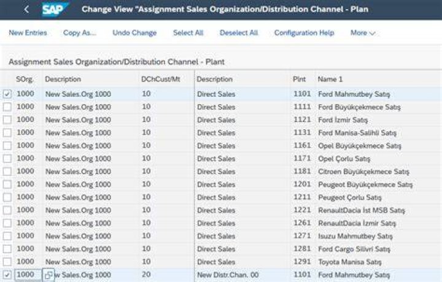The width and height of the screenshot is (442, 282).
Task: Select the Ford Cargo Silivri Satış row
Action: point(7,249)
